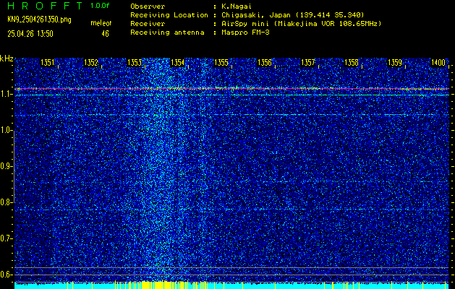Click the 0.8 kHz axis label
The image size is (455, 289).
[x=6, y=202]
